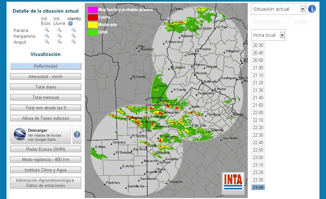Jump to the 23:40 time frame

[258, 187]
